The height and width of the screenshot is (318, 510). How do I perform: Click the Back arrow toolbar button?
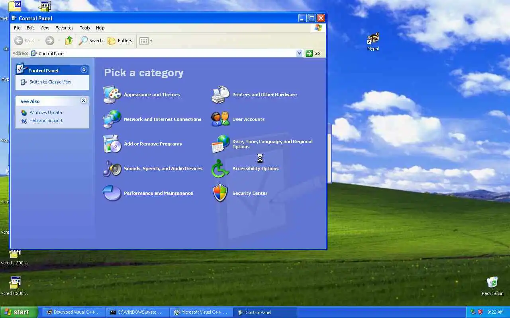[24, 41]
